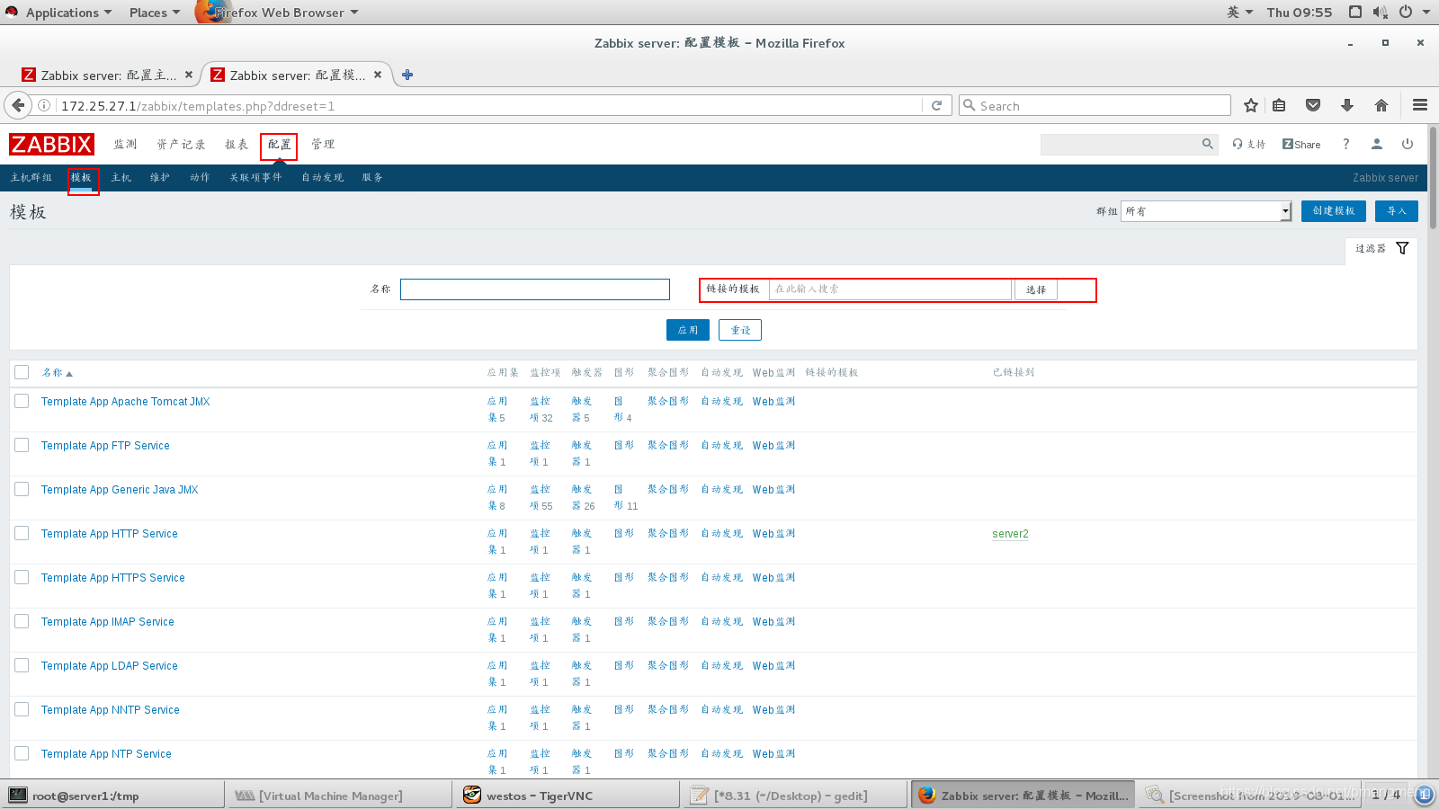
Task: Open the input method 英 dropdown
Action: tap(1239, 12)
